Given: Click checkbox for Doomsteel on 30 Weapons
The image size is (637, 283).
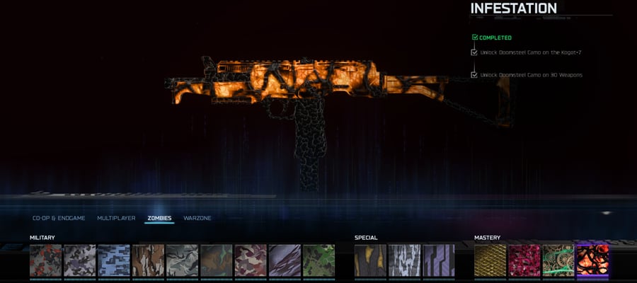Looking at the screenshot, I should click(474, 75).
